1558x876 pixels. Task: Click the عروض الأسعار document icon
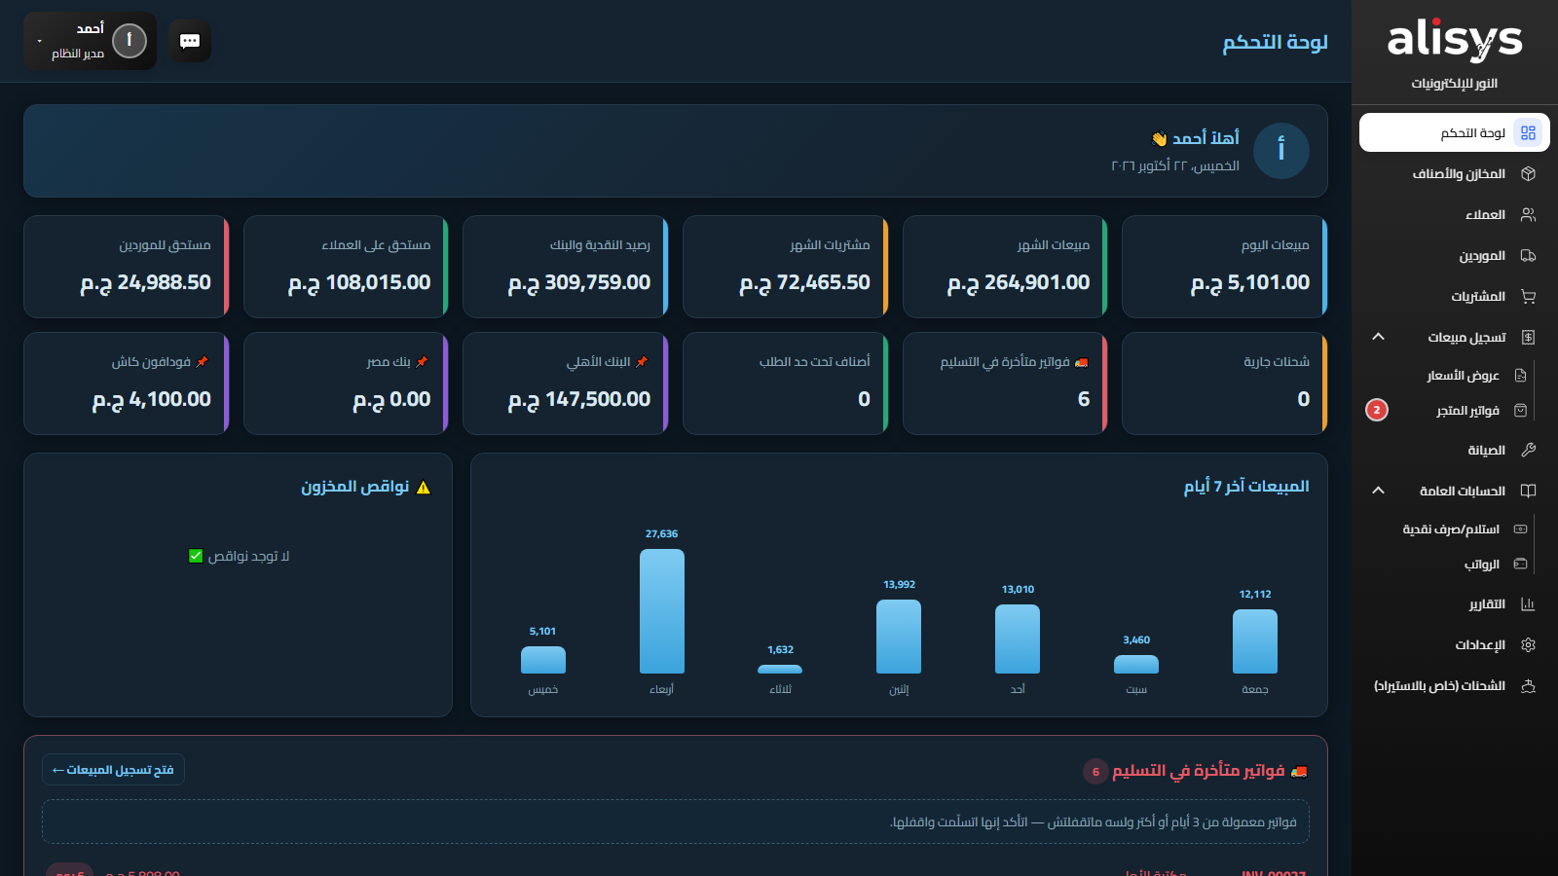tap(1520, 376)
